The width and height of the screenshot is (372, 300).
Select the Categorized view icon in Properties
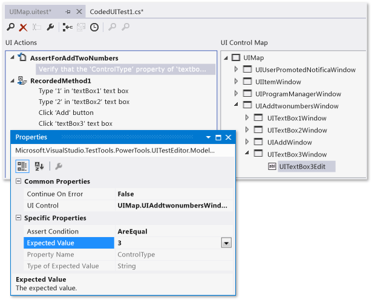22,166
